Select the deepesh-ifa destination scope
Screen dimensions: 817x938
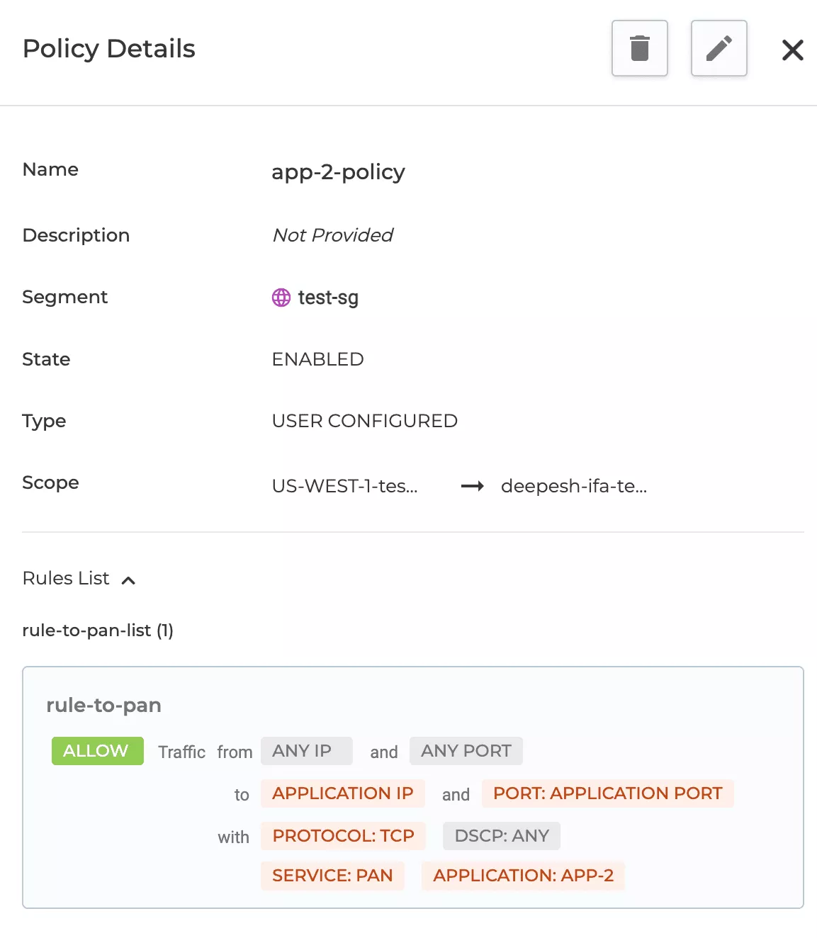[x=573, y=486]
